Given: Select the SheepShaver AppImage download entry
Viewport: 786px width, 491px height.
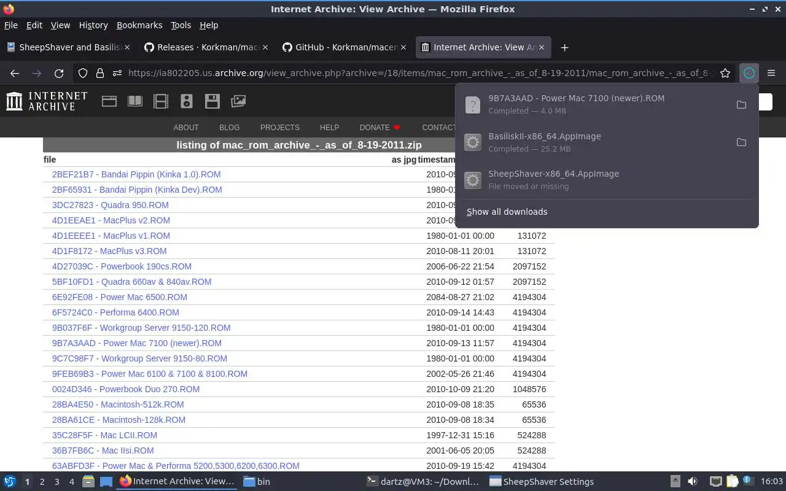Looking at the screenshot, I should [607, 180].
